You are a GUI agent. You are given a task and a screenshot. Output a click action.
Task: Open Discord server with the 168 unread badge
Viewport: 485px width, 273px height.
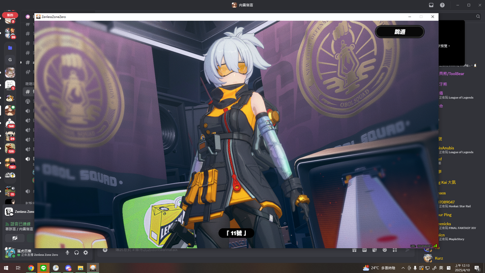(x=10, y=123)
